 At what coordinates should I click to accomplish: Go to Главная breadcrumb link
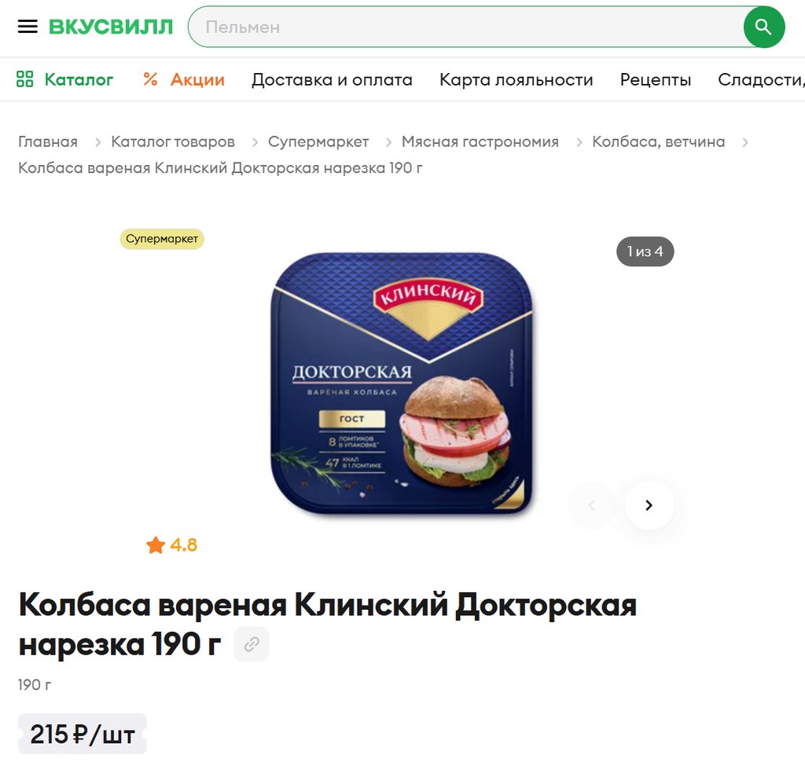pos(48,141)
